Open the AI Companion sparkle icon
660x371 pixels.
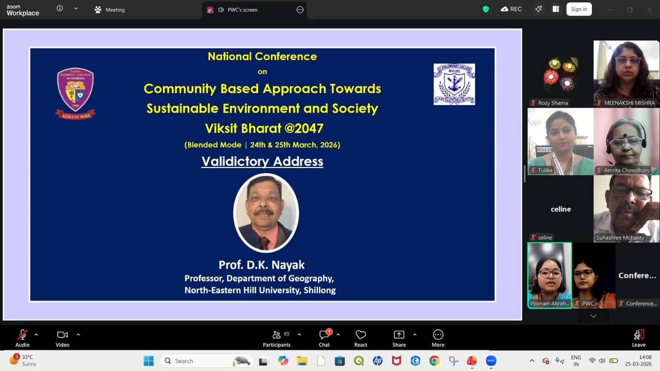[538, 9]
